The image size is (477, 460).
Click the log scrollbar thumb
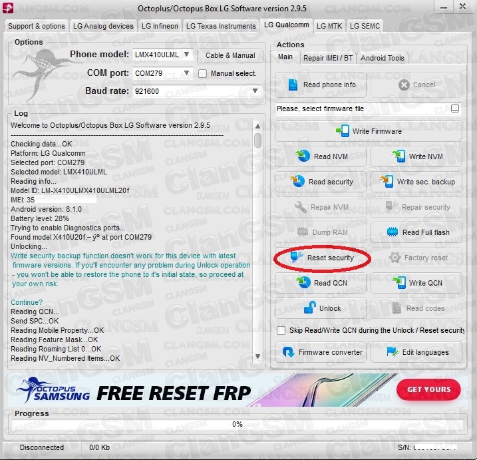(x=257, y=140)
